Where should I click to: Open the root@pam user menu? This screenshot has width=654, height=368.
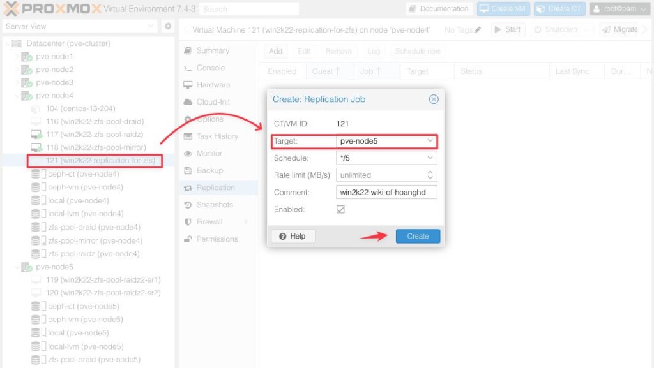click(620, 9)
